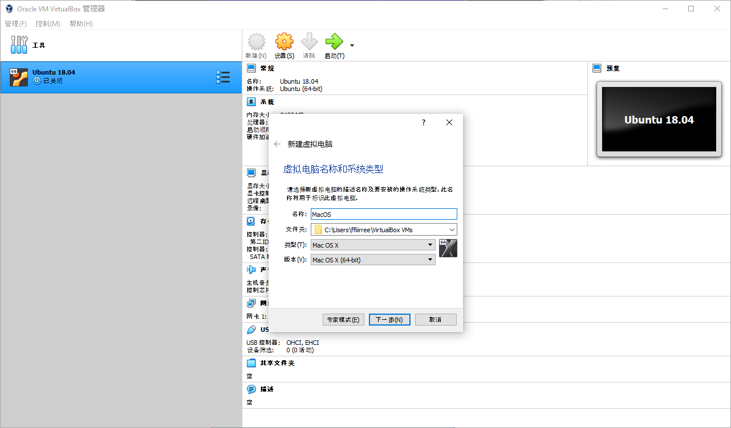Open the File/Manage (管理) menu

15,24
